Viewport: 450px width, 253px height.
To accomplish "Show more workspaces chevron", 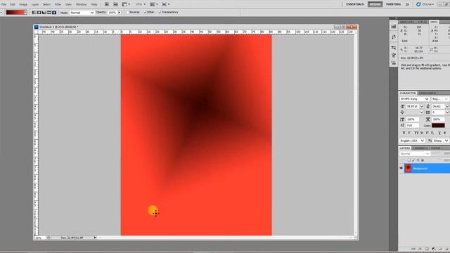I will tap(407, 4).
